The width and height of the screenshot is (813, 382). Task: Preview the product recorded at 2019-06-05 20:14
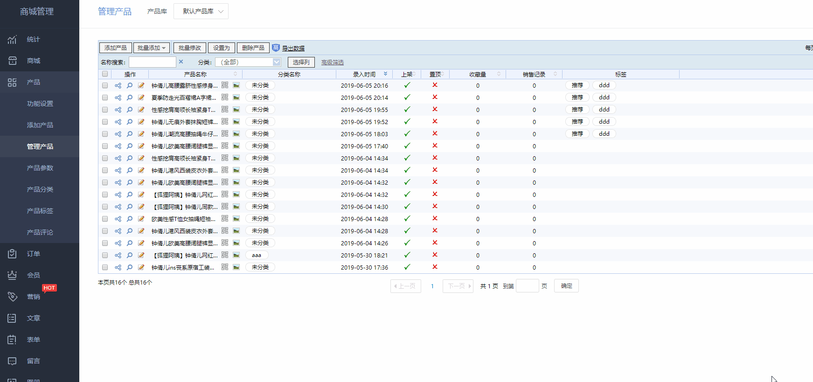tap(130, 98)
